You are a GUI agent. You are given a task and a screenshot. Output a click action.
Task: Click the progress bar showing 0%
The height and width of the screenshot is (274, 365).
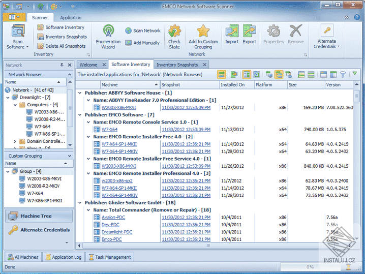[310, 267]
